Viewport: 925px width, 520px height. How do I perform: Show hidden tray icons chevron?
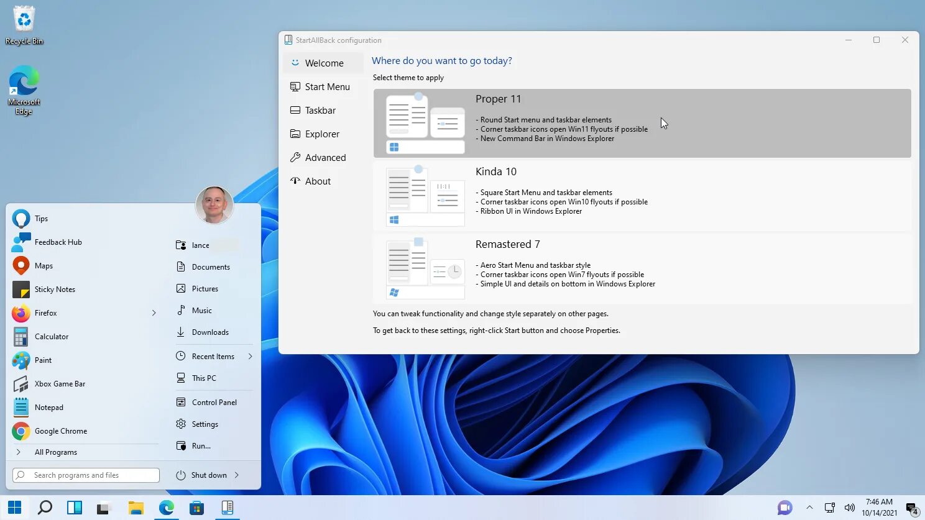809,508
